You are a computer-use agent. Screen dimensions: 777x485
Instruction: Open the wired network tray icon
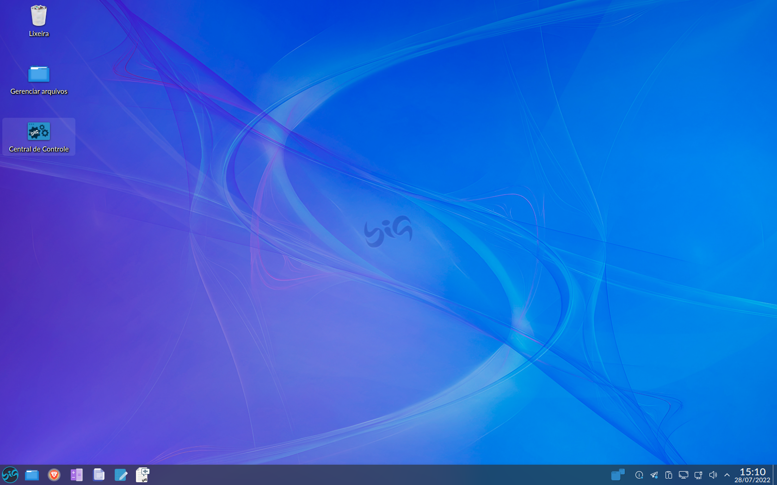click(698, 475)
